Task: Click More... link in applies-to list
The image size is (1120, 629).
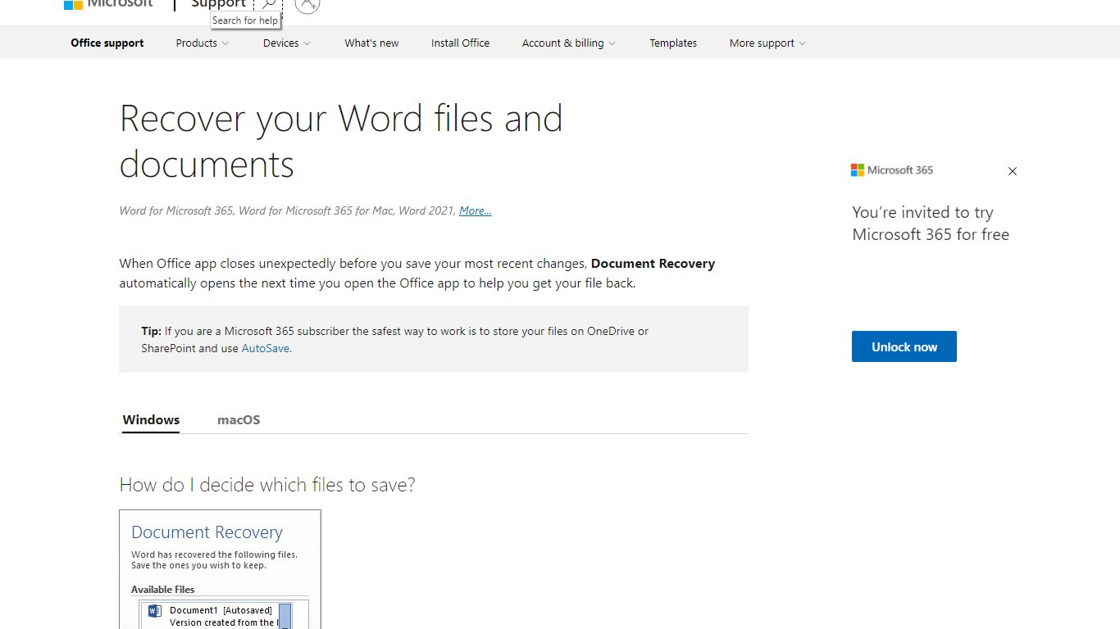Action: point(476,210)
